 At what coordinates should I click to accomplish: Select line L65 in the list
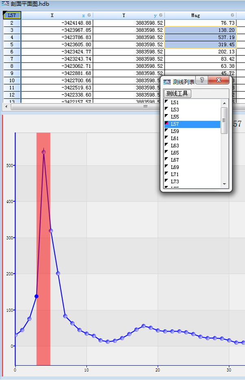192,153
